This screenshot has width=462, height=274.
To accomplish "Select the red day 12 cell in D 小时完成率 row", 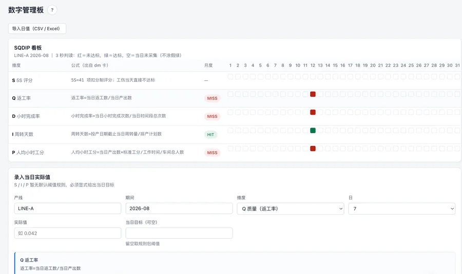I will coord(313,112).
